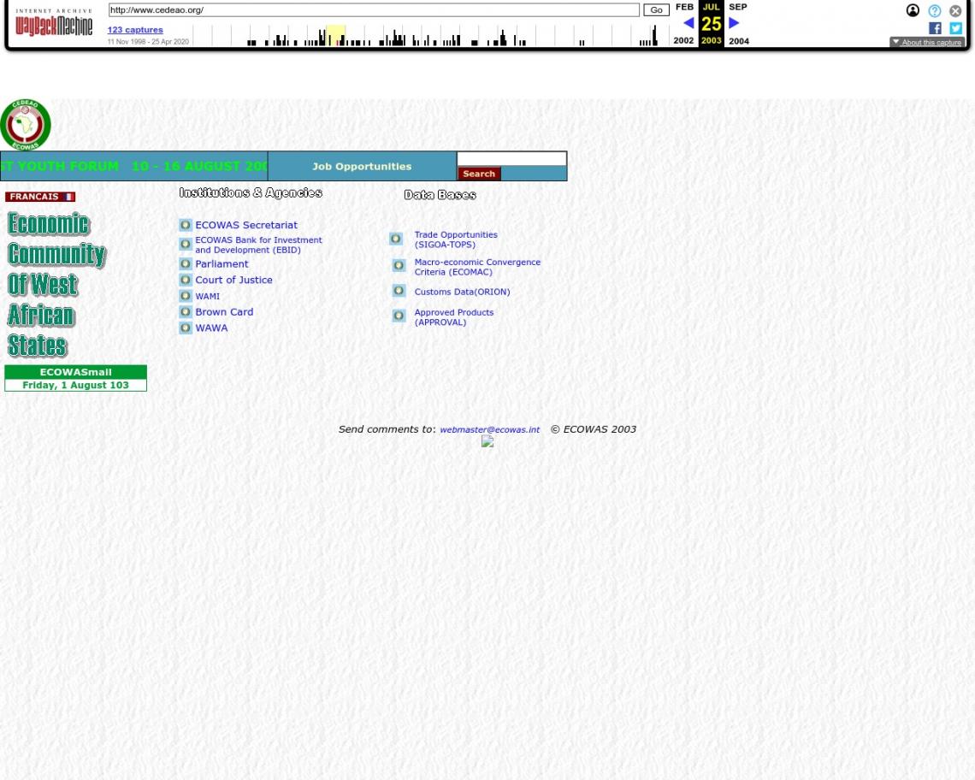Close the Wayback toolbar
Screen dimensions: 975x780
[955, 10]
